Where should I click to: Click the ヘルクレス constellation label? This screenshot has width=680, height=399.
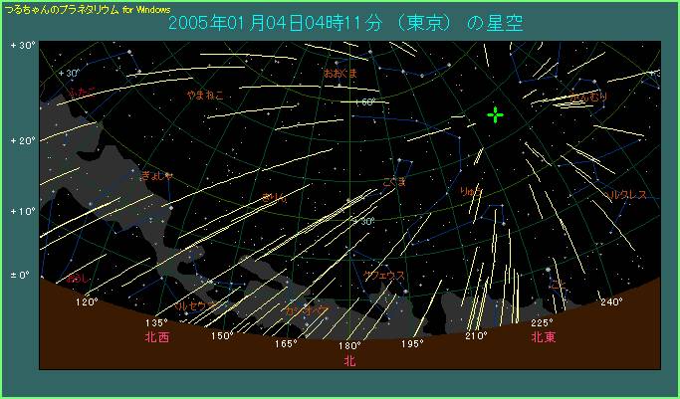pos(626,195)
